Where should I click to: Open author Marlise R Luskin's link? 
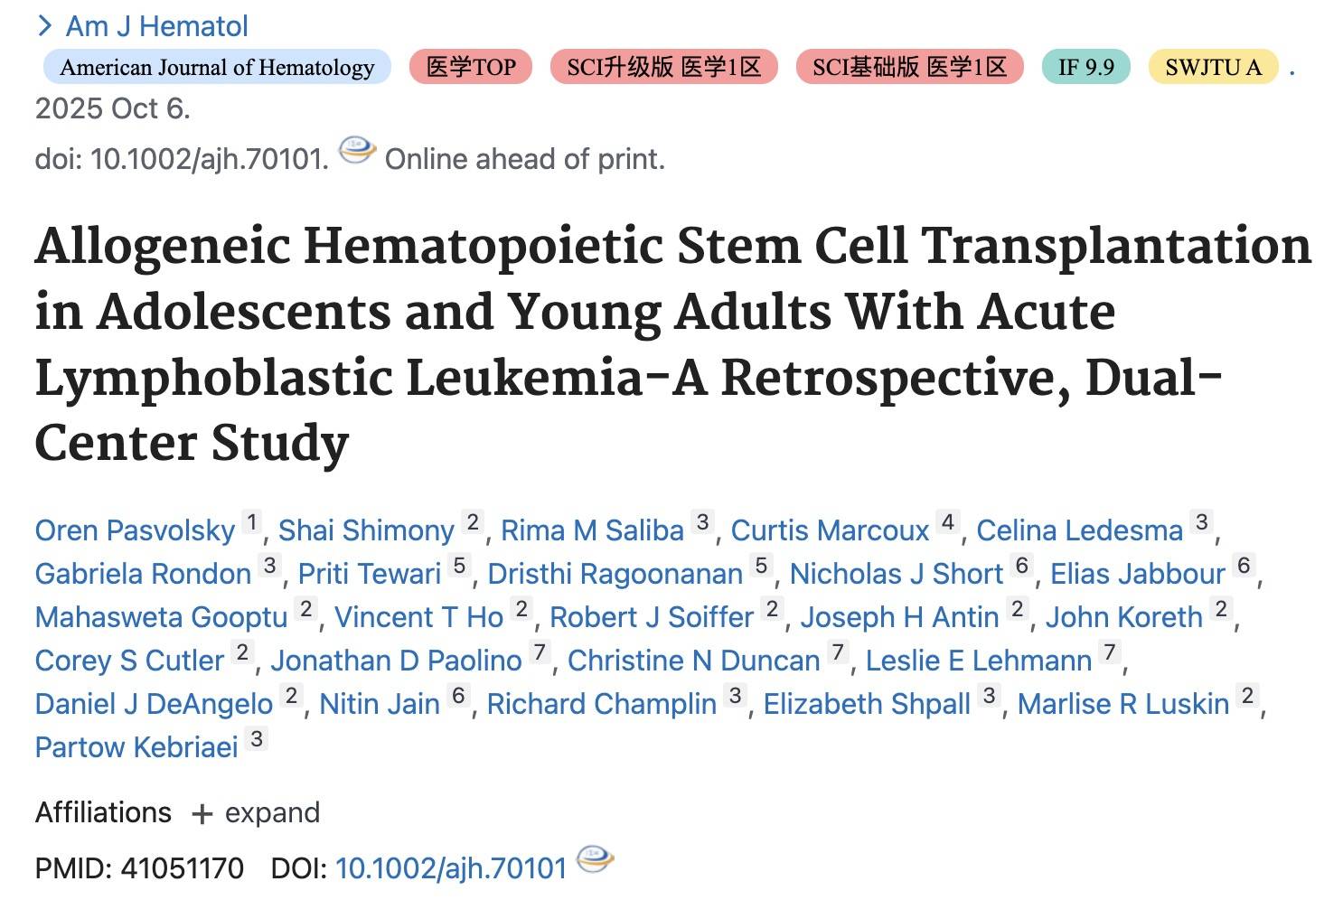tap(1122, 704)
